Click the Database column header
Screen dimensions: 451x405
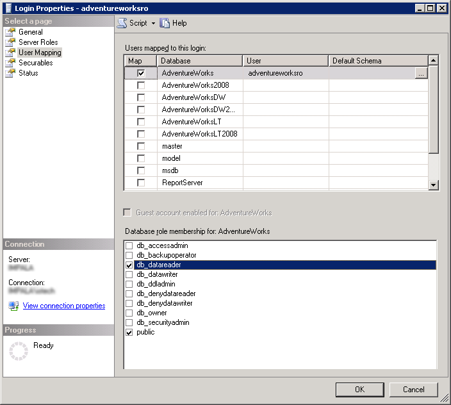click(x=200, y=61)
